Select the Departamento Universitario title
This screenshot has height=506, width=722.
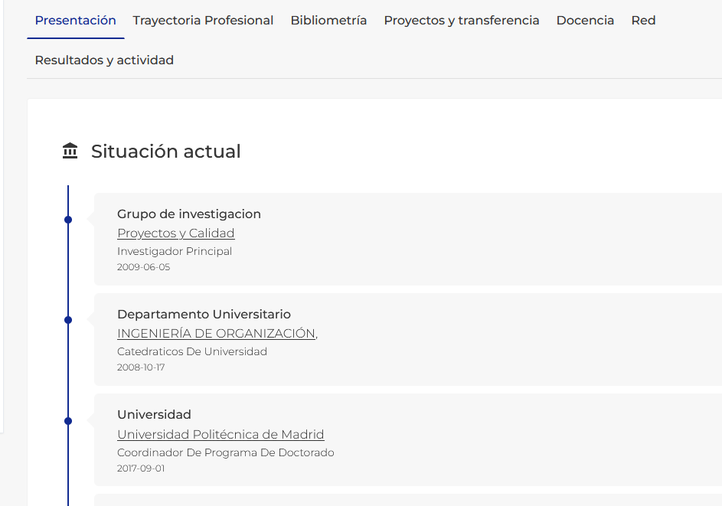[204, 314]
